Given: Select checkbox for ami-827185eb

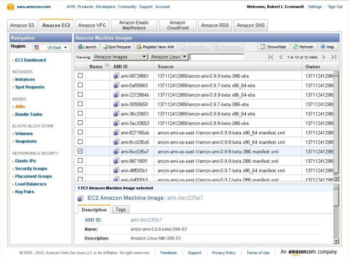Looking at the screenshot, I should pyautogui.click(x=80, y=132).
